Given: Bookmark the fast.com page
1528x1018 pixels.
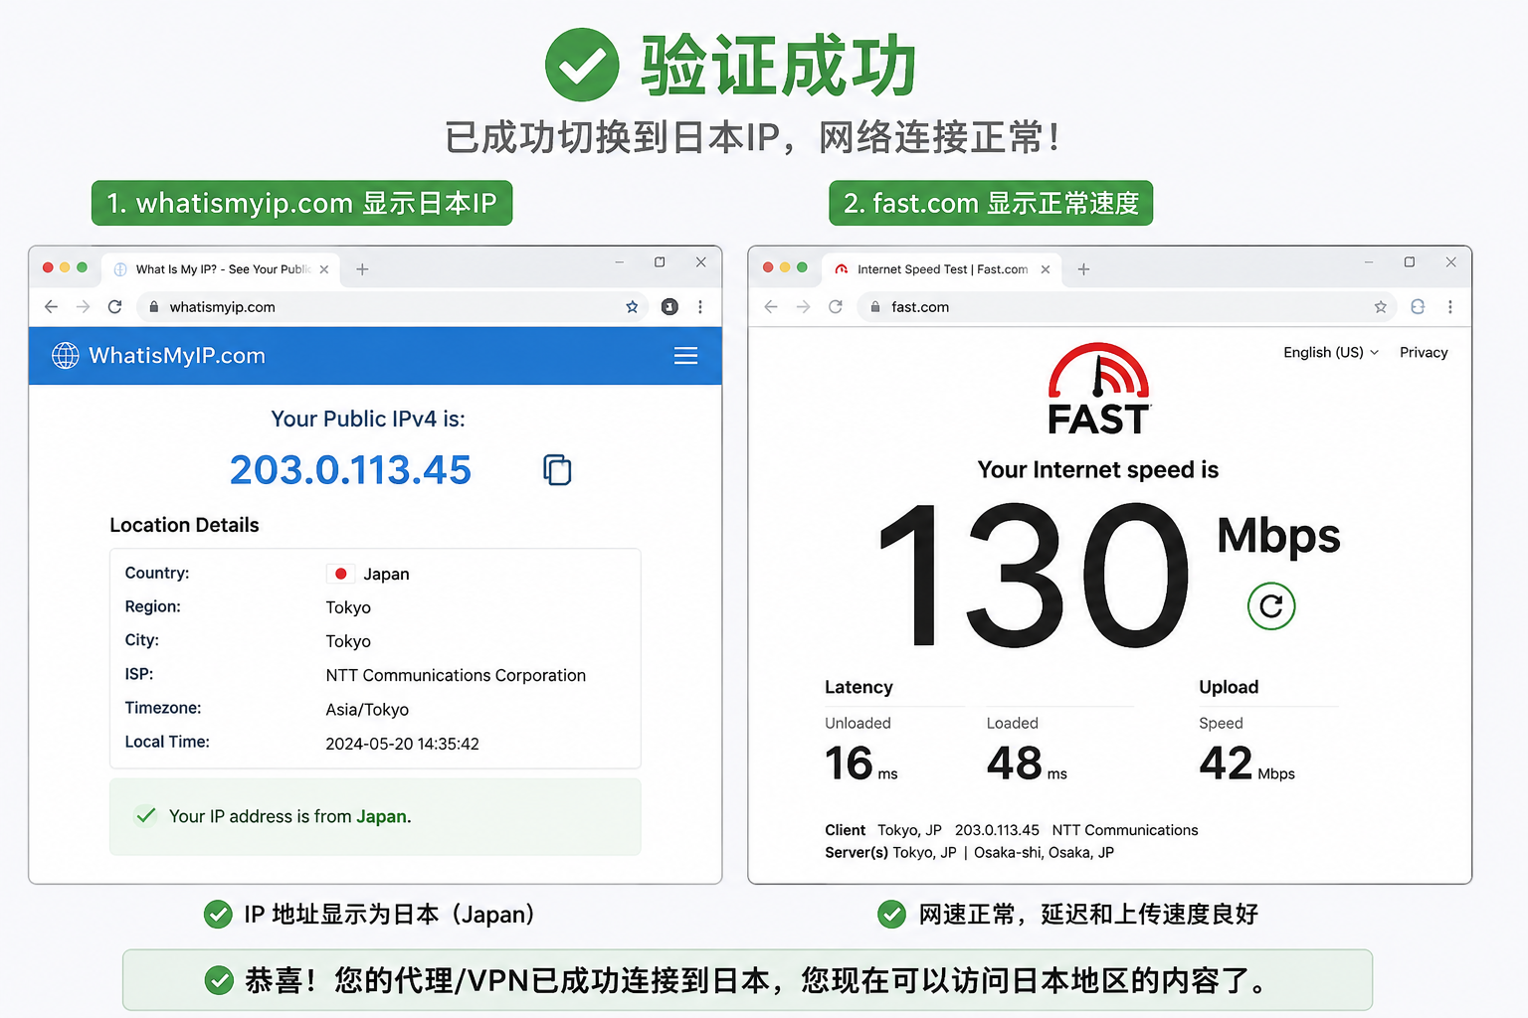Looking at the screenshot, I should (1381, 307).
